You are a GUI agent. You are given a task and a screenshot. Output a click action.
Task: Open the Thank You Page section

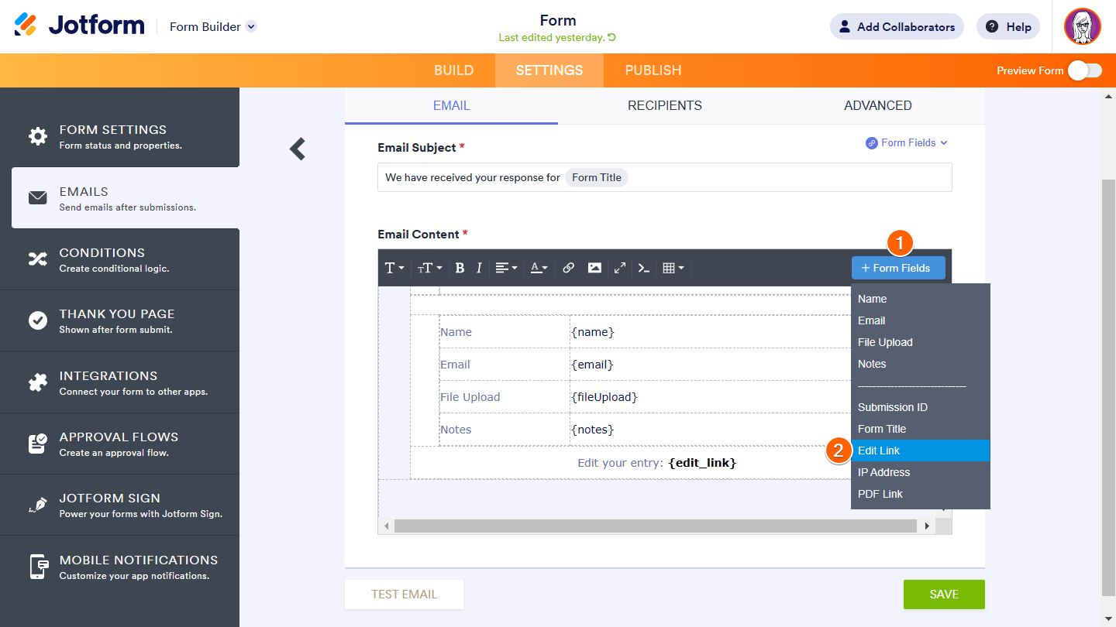point(120,320)
